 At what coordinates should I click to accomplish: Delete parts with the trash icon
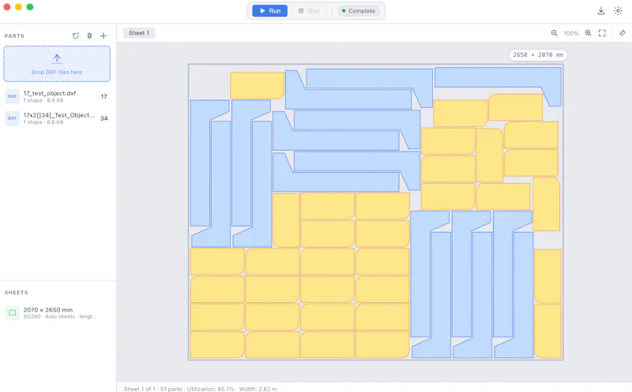point(89,35)
